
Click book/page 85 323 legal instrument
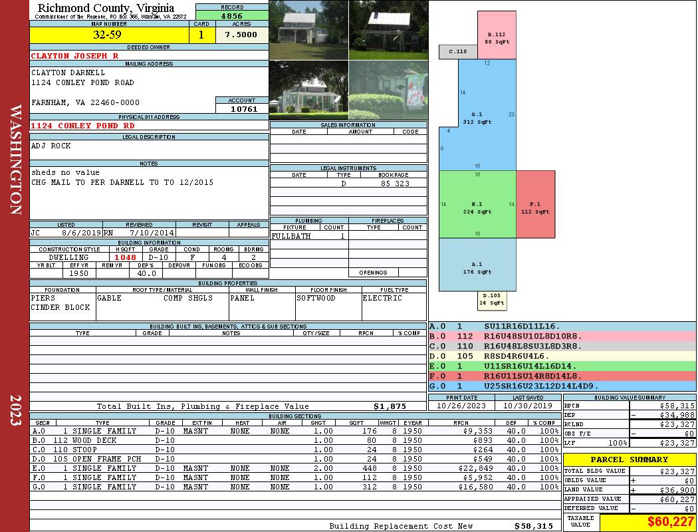point(395,184)
